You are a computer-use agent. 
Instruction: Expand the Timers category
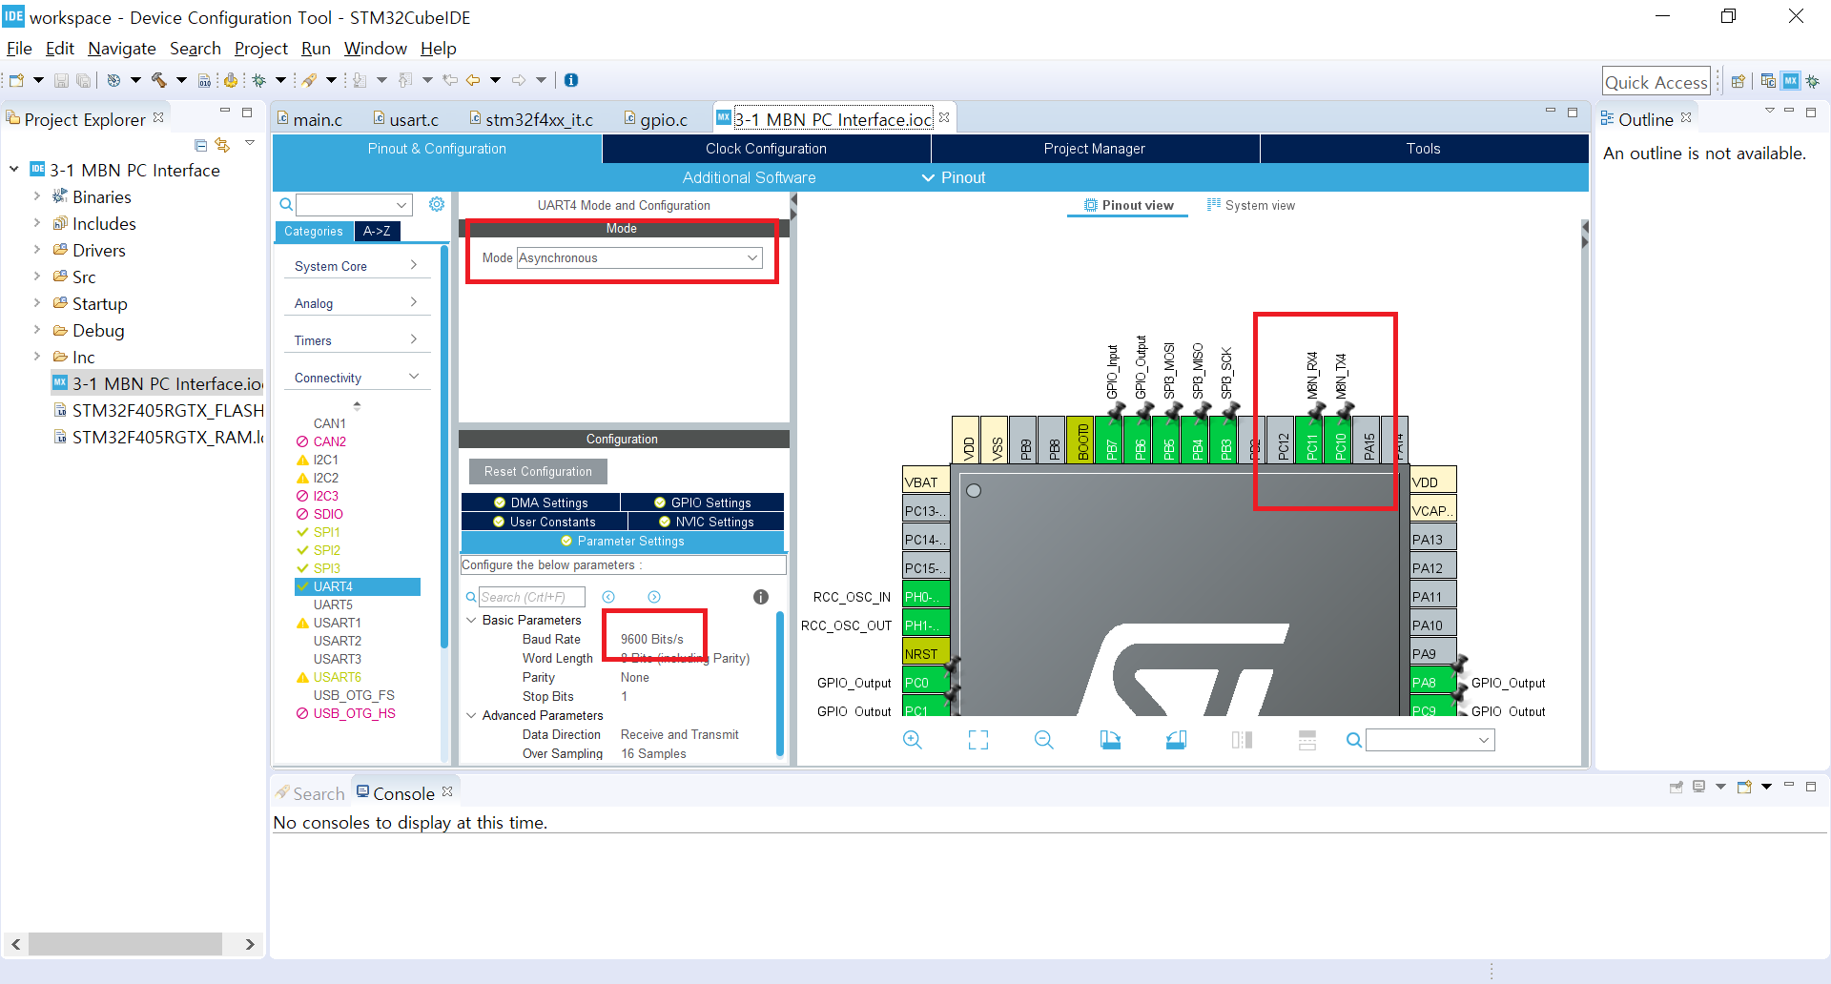click(358, 340)
